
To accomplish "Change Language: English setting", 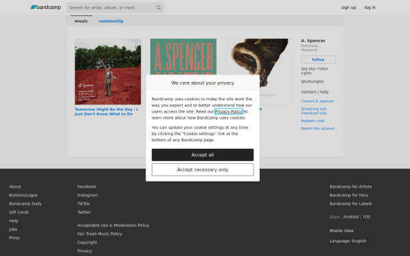I will pos(348,241).
